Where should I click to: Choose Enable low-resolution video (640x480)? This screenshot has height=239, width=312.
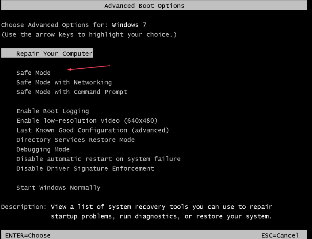[87, 120]
